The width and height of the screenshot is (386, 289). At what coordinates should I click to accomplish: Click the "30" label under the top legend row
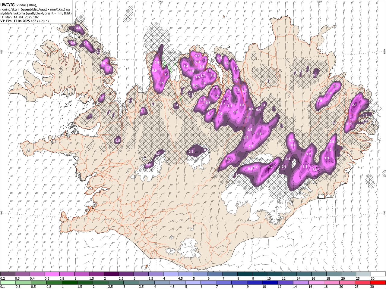pyautogui.click(x=373, y=278)
